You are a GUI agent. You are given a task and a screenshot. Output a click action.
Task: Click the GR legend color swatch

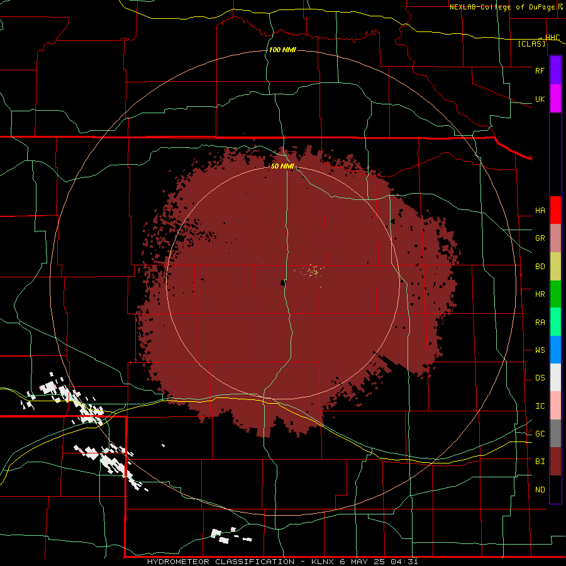(555, 238)
